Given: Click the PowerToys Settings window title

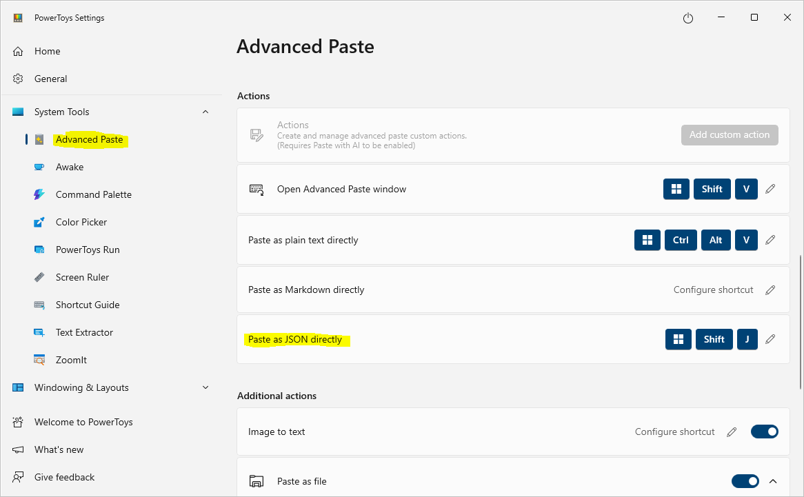Looking at the screenshot, I should point(69,18).
